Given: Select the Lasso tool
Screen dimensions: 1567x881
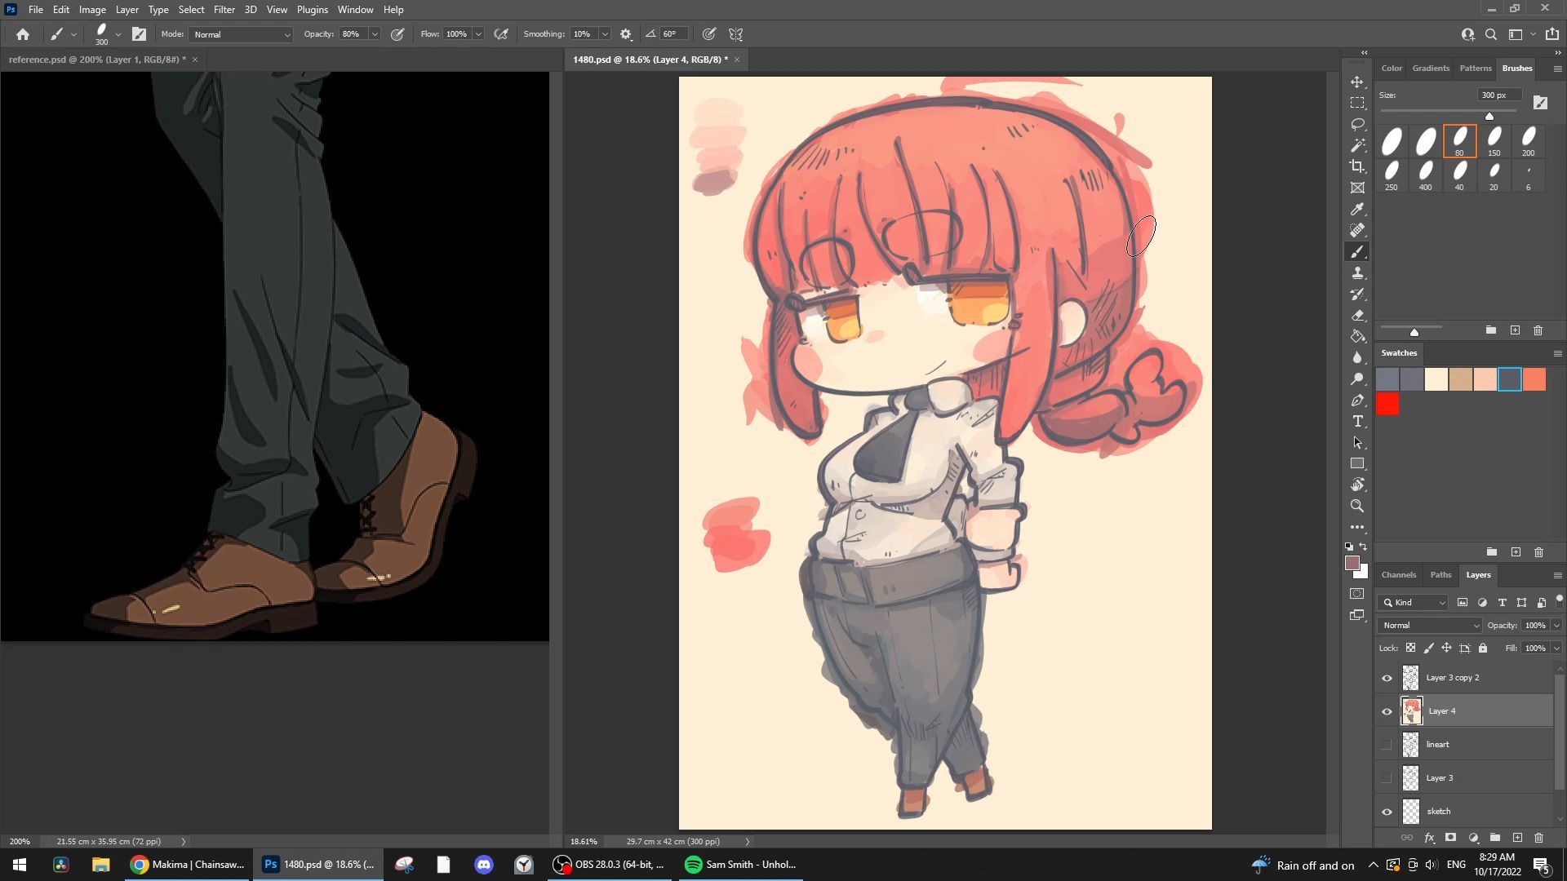Looking at the screenshot, I should click(1357, 124).
